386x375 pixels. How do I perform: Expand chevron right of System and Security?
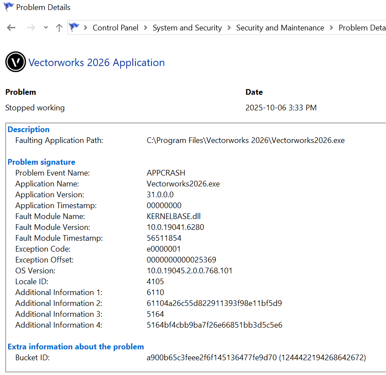[229, 28]
